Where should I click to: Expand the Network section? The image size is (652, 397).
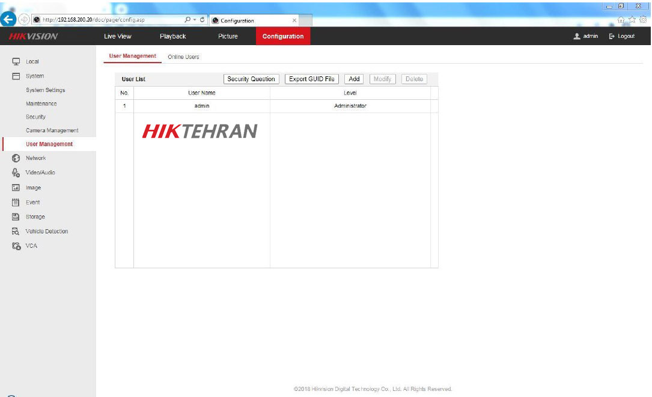[x=36, y=158]
